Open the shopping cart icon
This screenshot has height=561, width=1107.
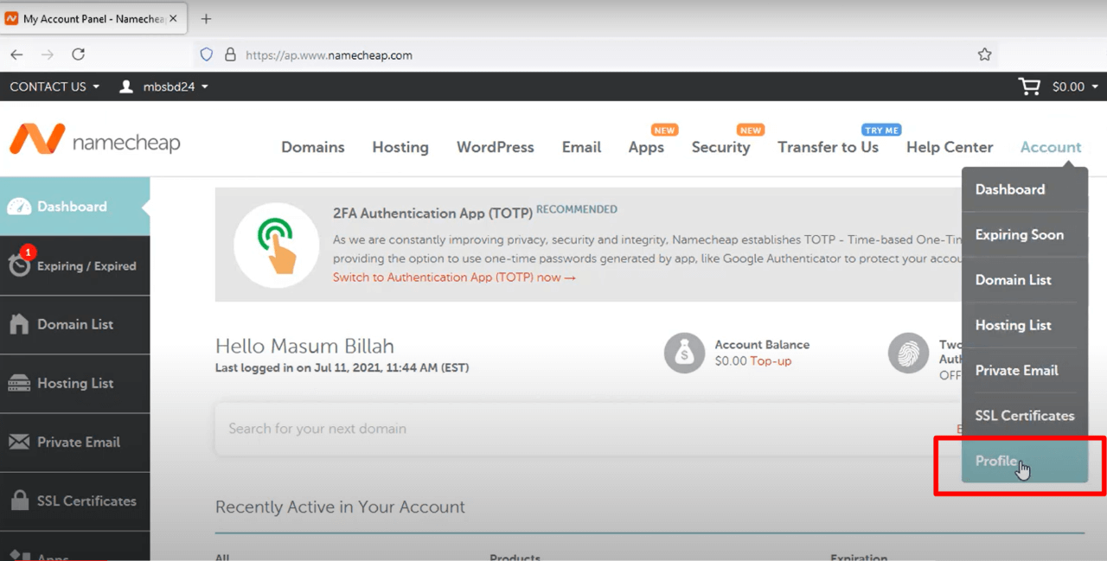[x=1029, y=86]
